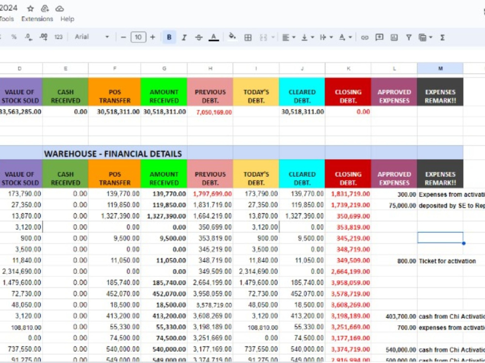Toggle strikethrough formatting
This screenshot has height=363, width=485.
pyautogui.click(x=198, y=37)
